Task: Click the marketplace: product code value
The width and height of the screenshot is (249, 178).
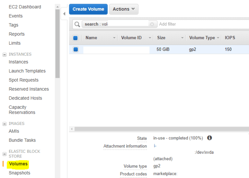Action: [x=165, y=174]
